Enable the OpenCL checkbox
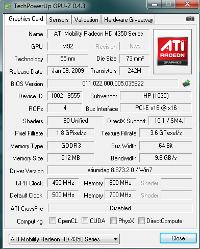The height and width of the screenshot is (249, 200). point(53,221)
